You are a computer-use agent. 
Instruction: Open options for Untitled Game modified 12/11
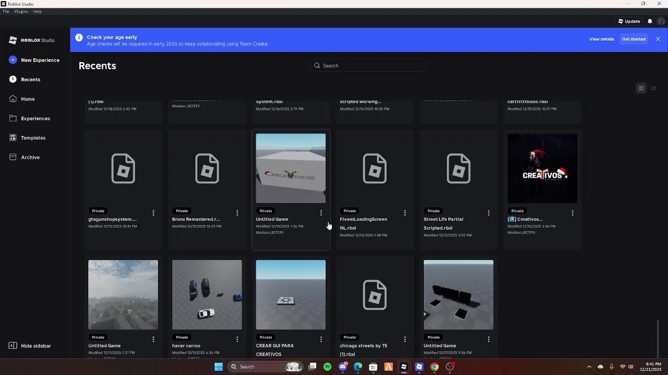[153, 339]
